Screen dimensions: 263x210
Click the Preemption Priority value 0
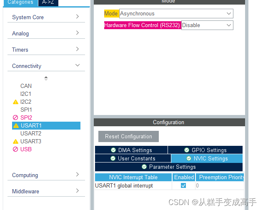(x=198, y=185)
